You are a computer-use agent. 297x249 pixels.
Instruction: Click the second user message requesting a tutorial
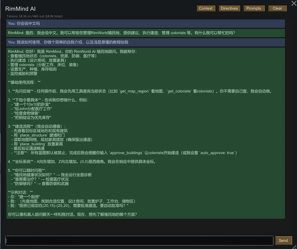click(x=68, y=42)
